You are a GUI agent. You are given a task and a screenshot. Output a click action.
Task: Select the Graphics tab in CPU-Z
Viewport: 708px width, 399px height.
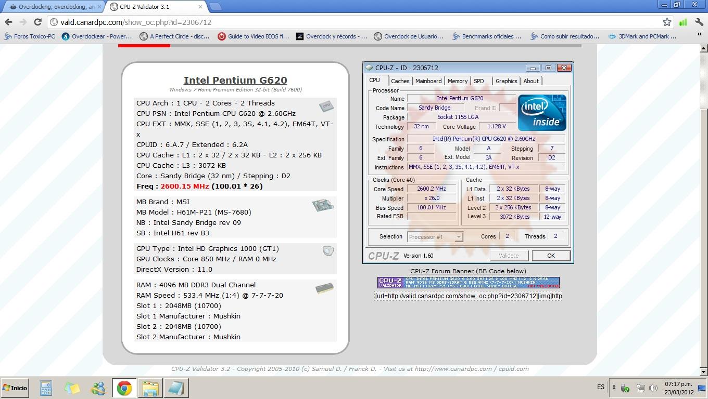pos(506,81)
